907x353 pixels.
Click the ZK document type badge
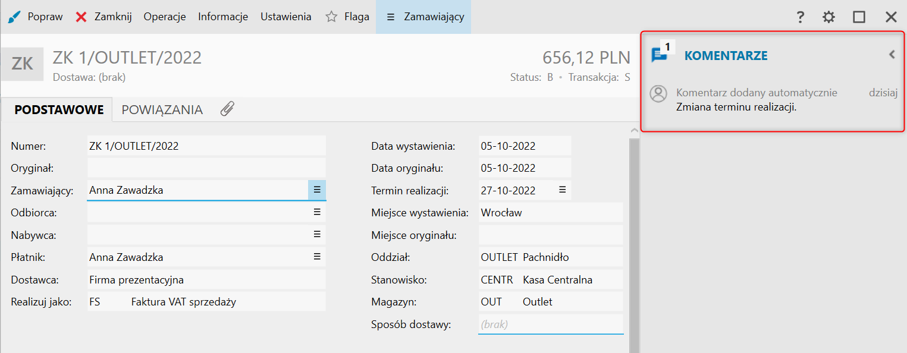click(x=22, y=64)
